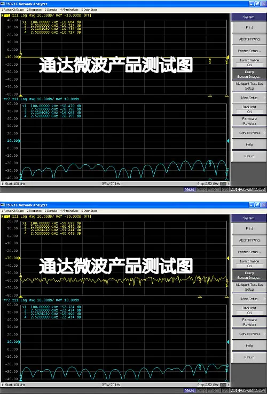Click the Tr1 active trace indicator in lower window
This screenshot has width=267, height=400.
click(x=6, y=217)
